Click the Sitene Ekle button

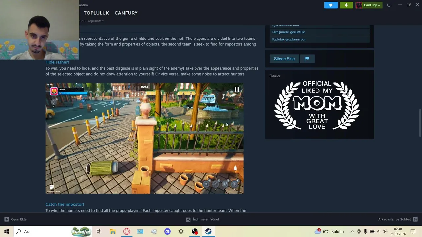pos(284,59)
